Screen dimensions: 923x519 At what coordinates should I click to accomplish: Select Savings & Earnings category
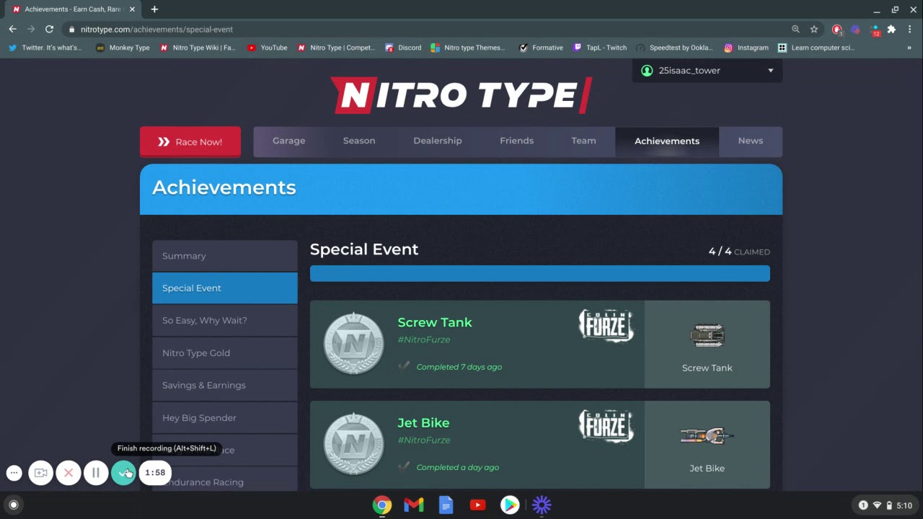[x=224, y=386]
